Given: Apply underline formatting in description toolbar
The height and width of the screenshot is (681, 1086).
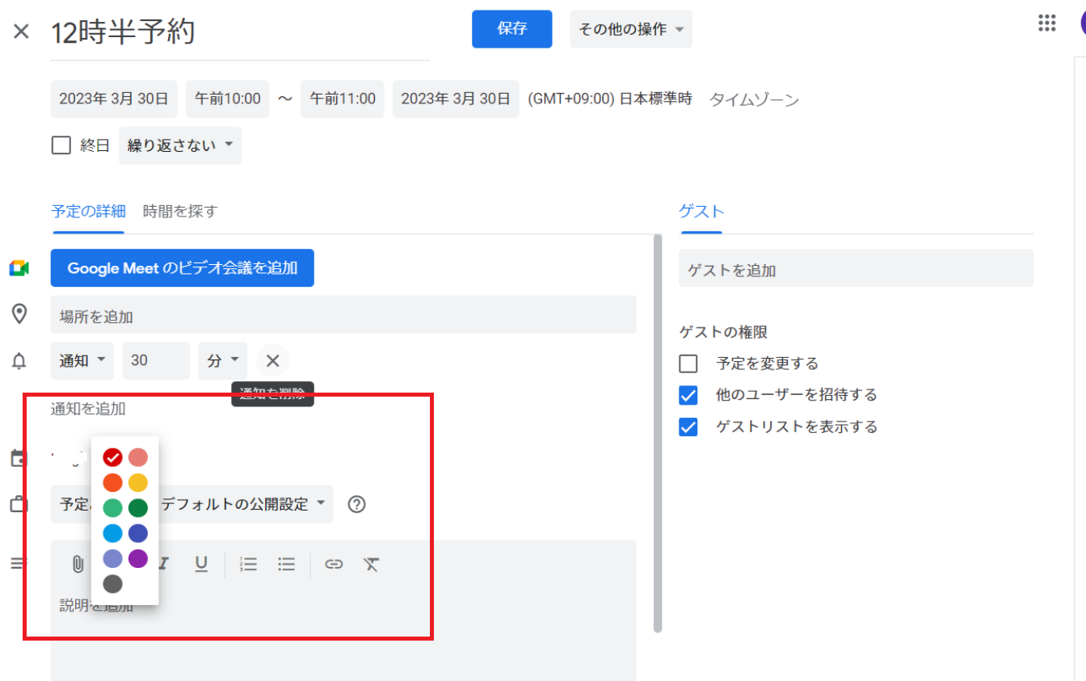Looking at the screenshot, I should coord(201,564).
